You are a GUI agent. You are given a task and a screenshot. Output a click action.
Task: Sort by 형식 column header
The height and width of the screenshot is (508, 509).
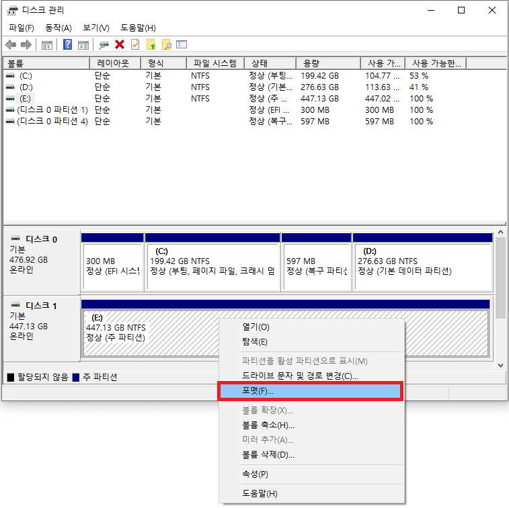(163, 63)
